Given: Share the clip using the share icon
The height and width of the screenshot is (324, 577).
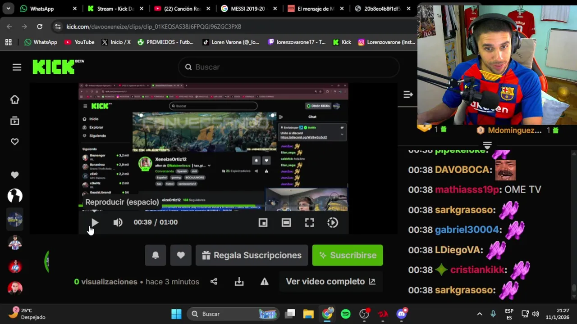Looking at the screenshot, I should point(214,282).
